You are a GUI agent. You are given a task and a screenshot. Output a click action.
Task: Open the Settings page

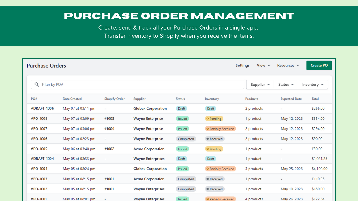(242, 65)
